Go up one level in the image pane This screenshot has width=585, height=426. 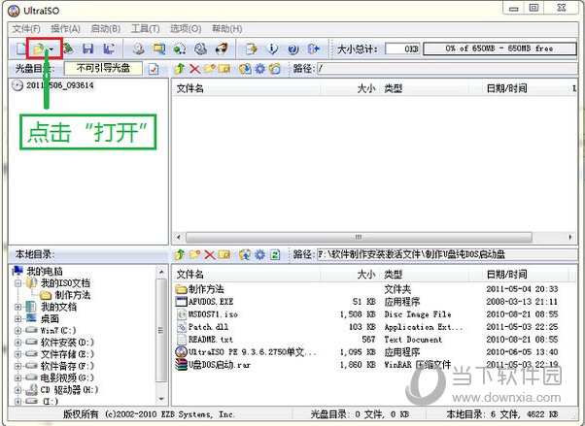(x=180, y=69)
